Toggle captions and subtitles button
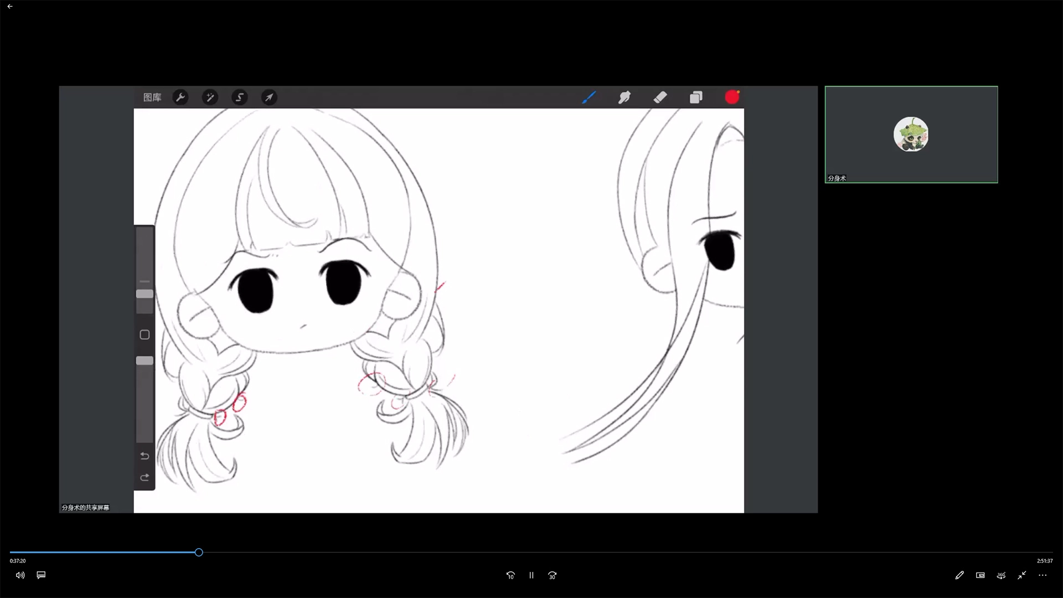 point(41,575)
